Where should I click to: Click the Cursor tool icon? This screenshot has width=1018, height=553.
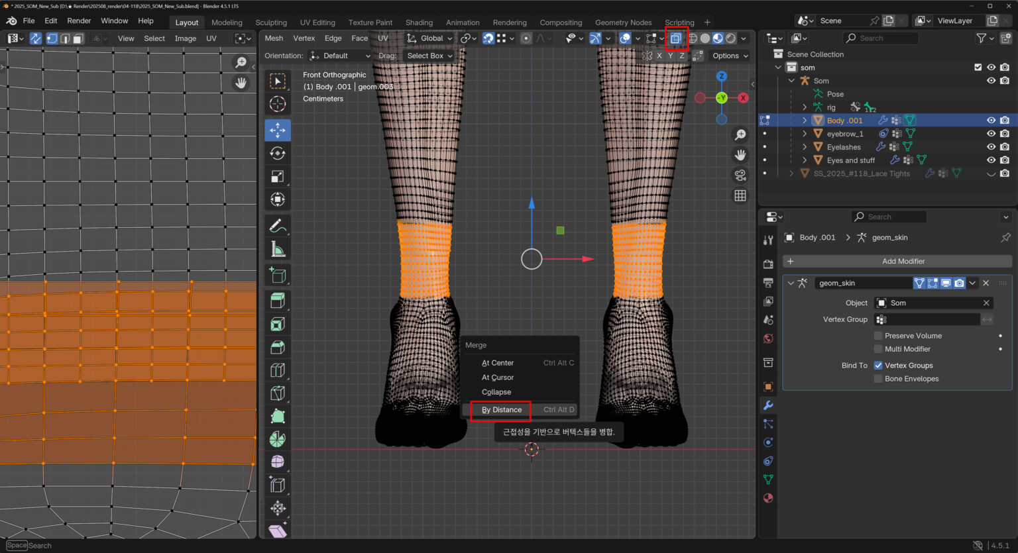[278, 104]
